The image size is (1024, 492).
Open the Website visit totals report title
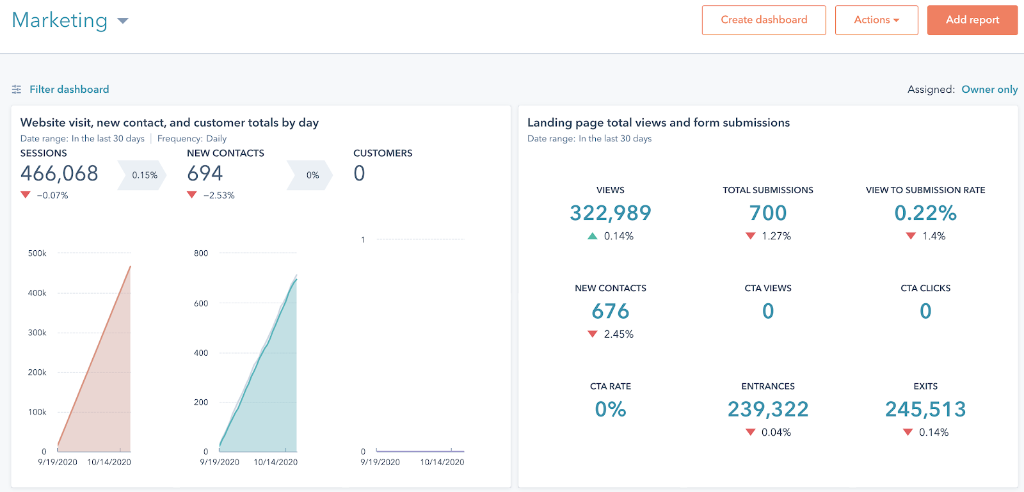click(170, 123)
